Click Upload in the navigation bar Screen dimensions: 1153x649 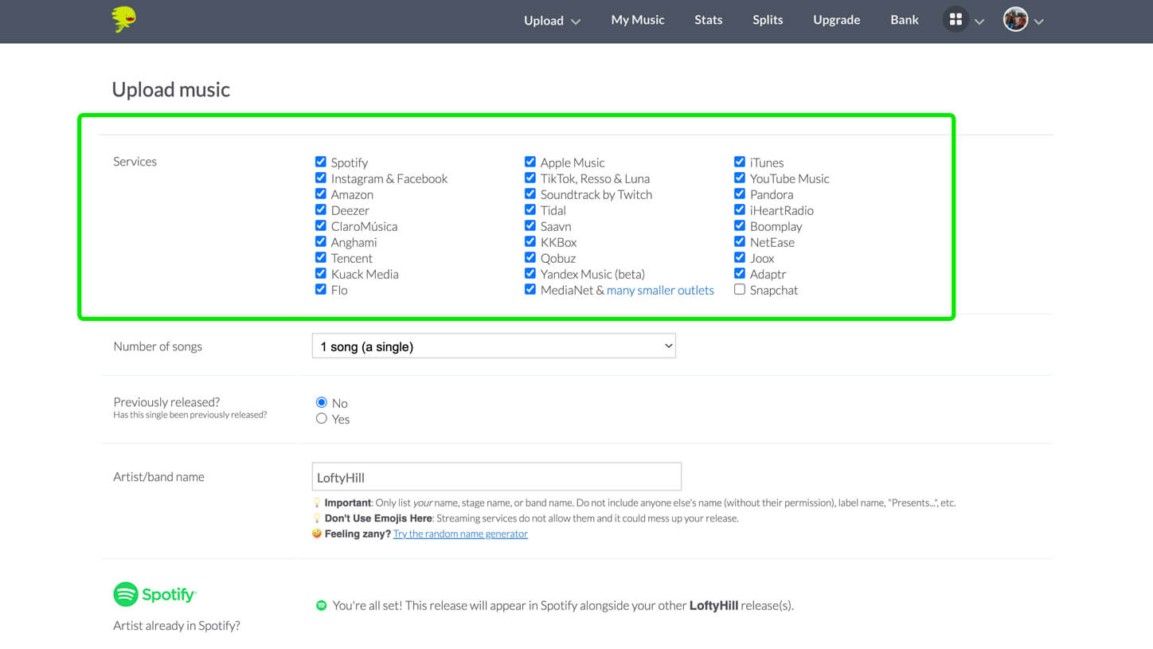click(544, 21)
